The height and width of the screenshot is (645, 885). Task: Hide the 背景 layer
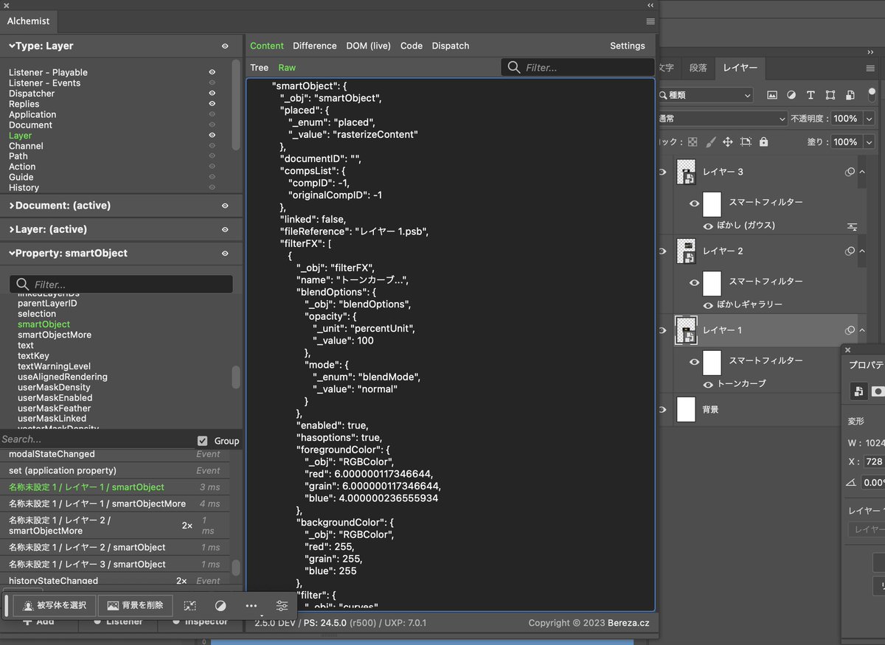click(662, 409)
